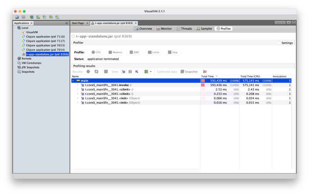Close the t-app-standalone.jar document tab
Viewport: 309px width, 195px height.
pyautogui.click(x=136, y=23)
